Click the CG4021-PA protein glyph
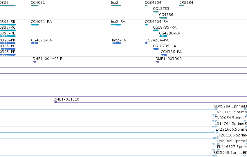247x157 pixels. click(35, 43)
